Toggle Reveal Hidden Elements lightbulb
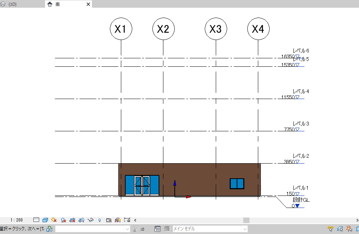Viewport: 359px width, 234px height. 100,220
